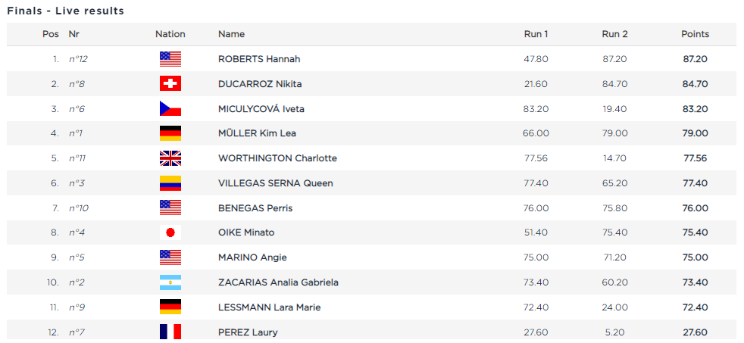
Task: Sort by the Points column header
Action: [x=695, y=34]
